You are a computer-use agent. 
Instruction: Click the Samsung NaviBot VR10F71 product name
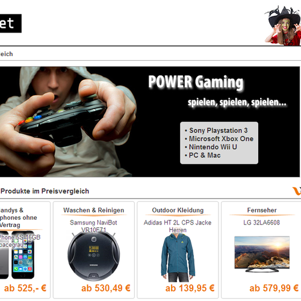[94, 226]
